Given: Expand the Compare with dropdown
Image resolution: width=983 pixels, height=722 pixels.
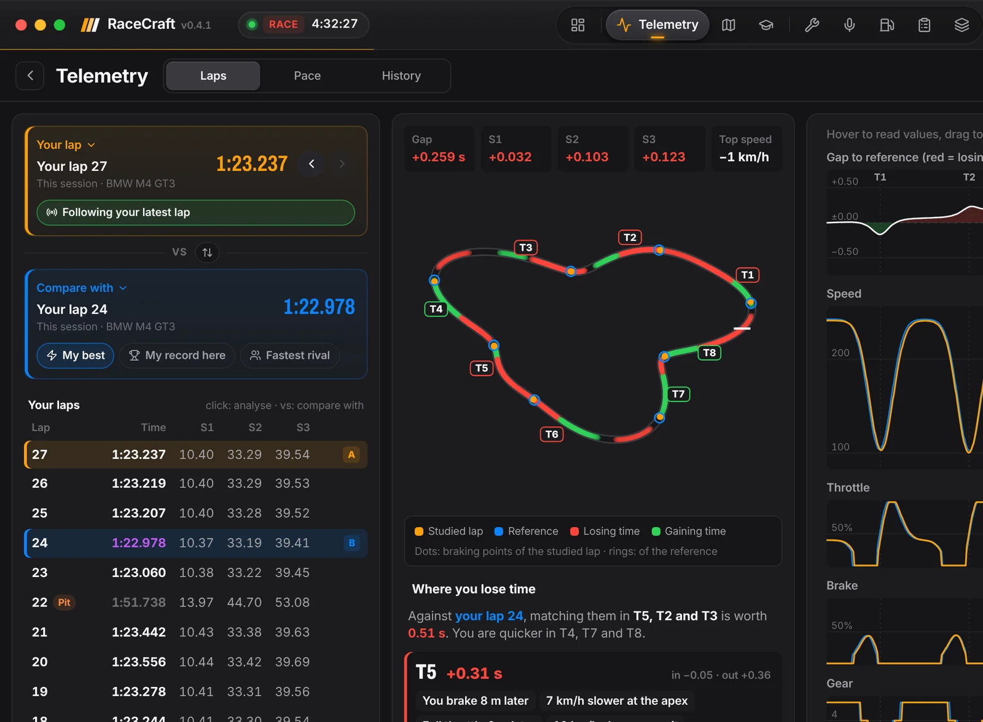Looking at the screenshot, I should coord(82,288).
